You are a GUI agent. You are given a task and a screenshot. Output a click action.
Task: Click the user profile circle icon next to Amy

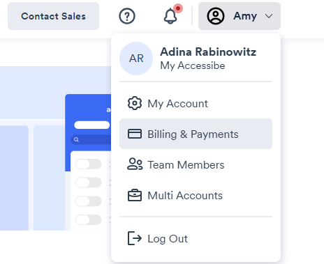[x=216, y=16]
